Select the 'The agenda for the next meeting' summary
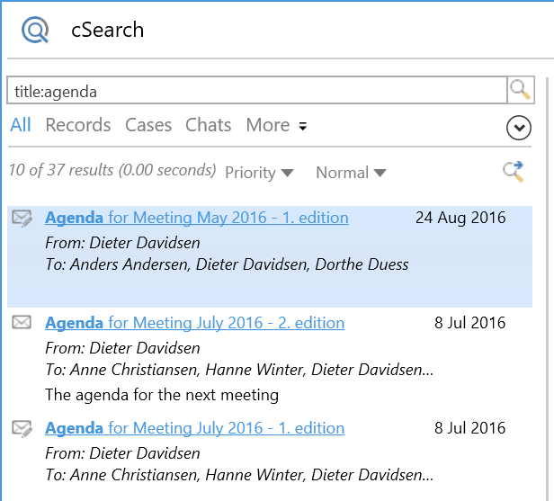The image size is (554, 501). pyautogui.click(x=162, y=395)
